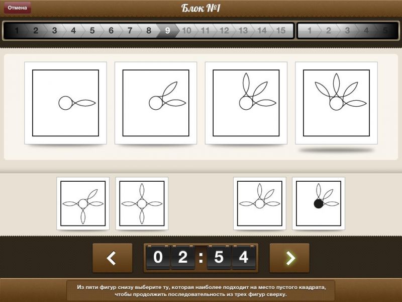The width and height of the screenshot is (402, 302).
Task: Jump to question 5 in progress bar
Action: [x=92, y=31]
